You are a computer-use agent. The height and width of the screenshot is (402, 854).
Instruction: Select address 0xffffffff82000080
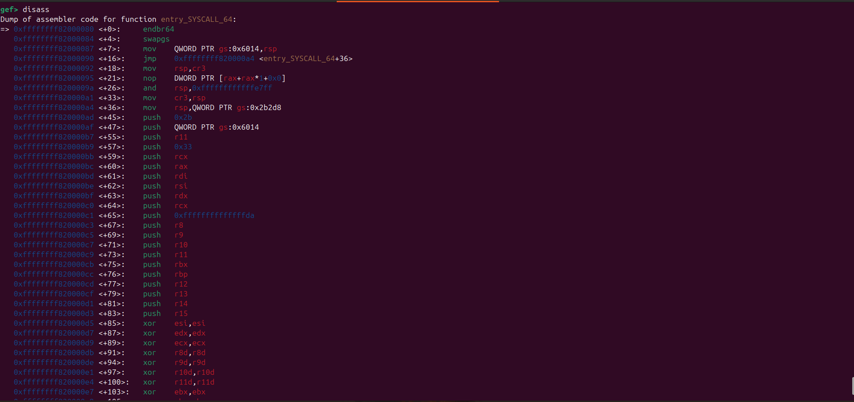point(54,29)
